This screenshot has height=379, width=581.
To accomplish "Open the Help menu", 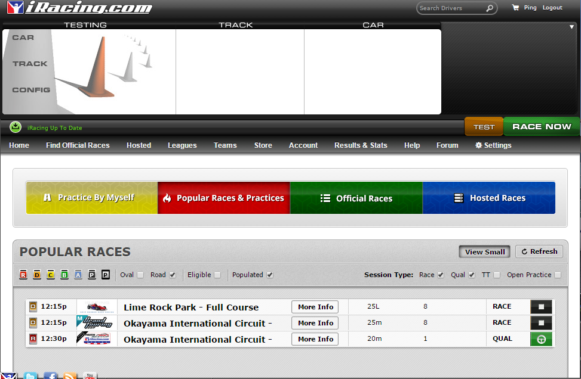I will (412, 145).
